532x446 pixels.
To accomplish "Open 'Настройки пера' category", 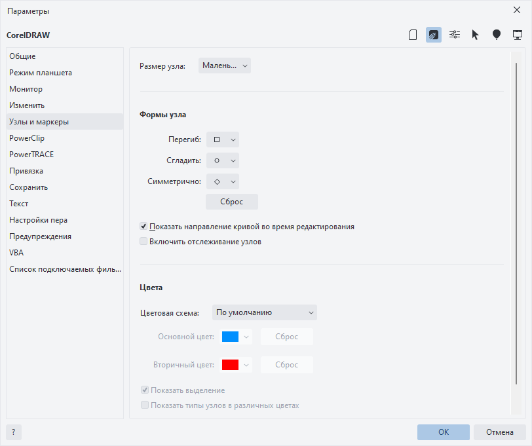I will [x=65, y=220].
